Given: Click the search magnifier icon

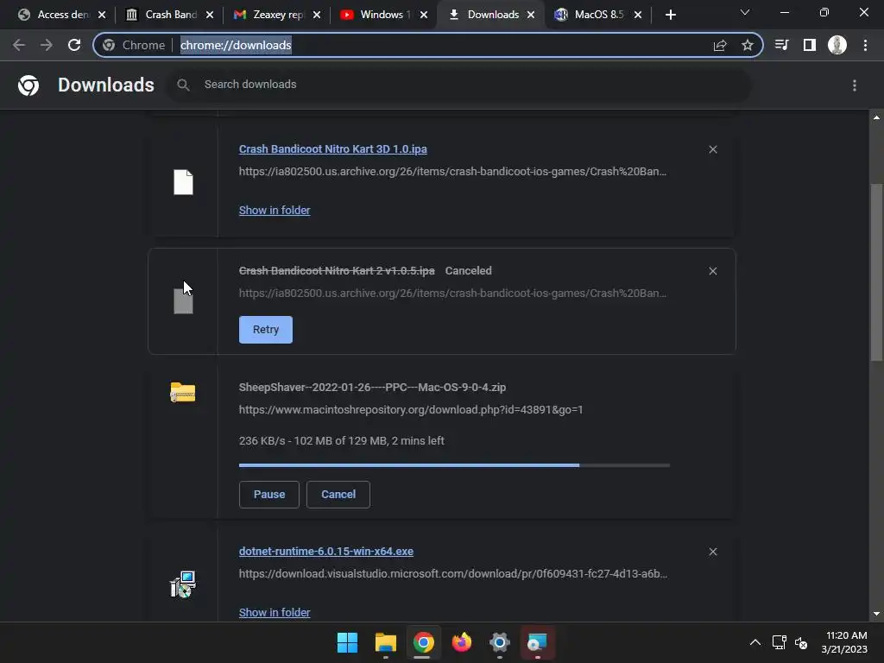Looking at the screenshot, I should click(x=183, y=85).
